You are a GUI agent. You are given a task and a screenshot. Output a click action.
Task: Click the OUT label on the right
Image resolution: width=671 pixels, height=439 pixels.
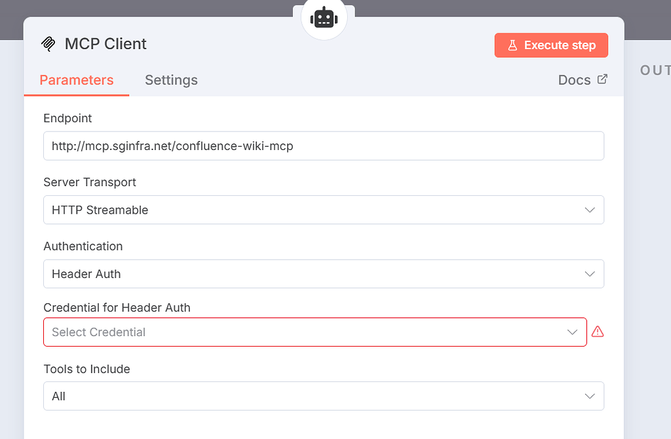point(654,70)
